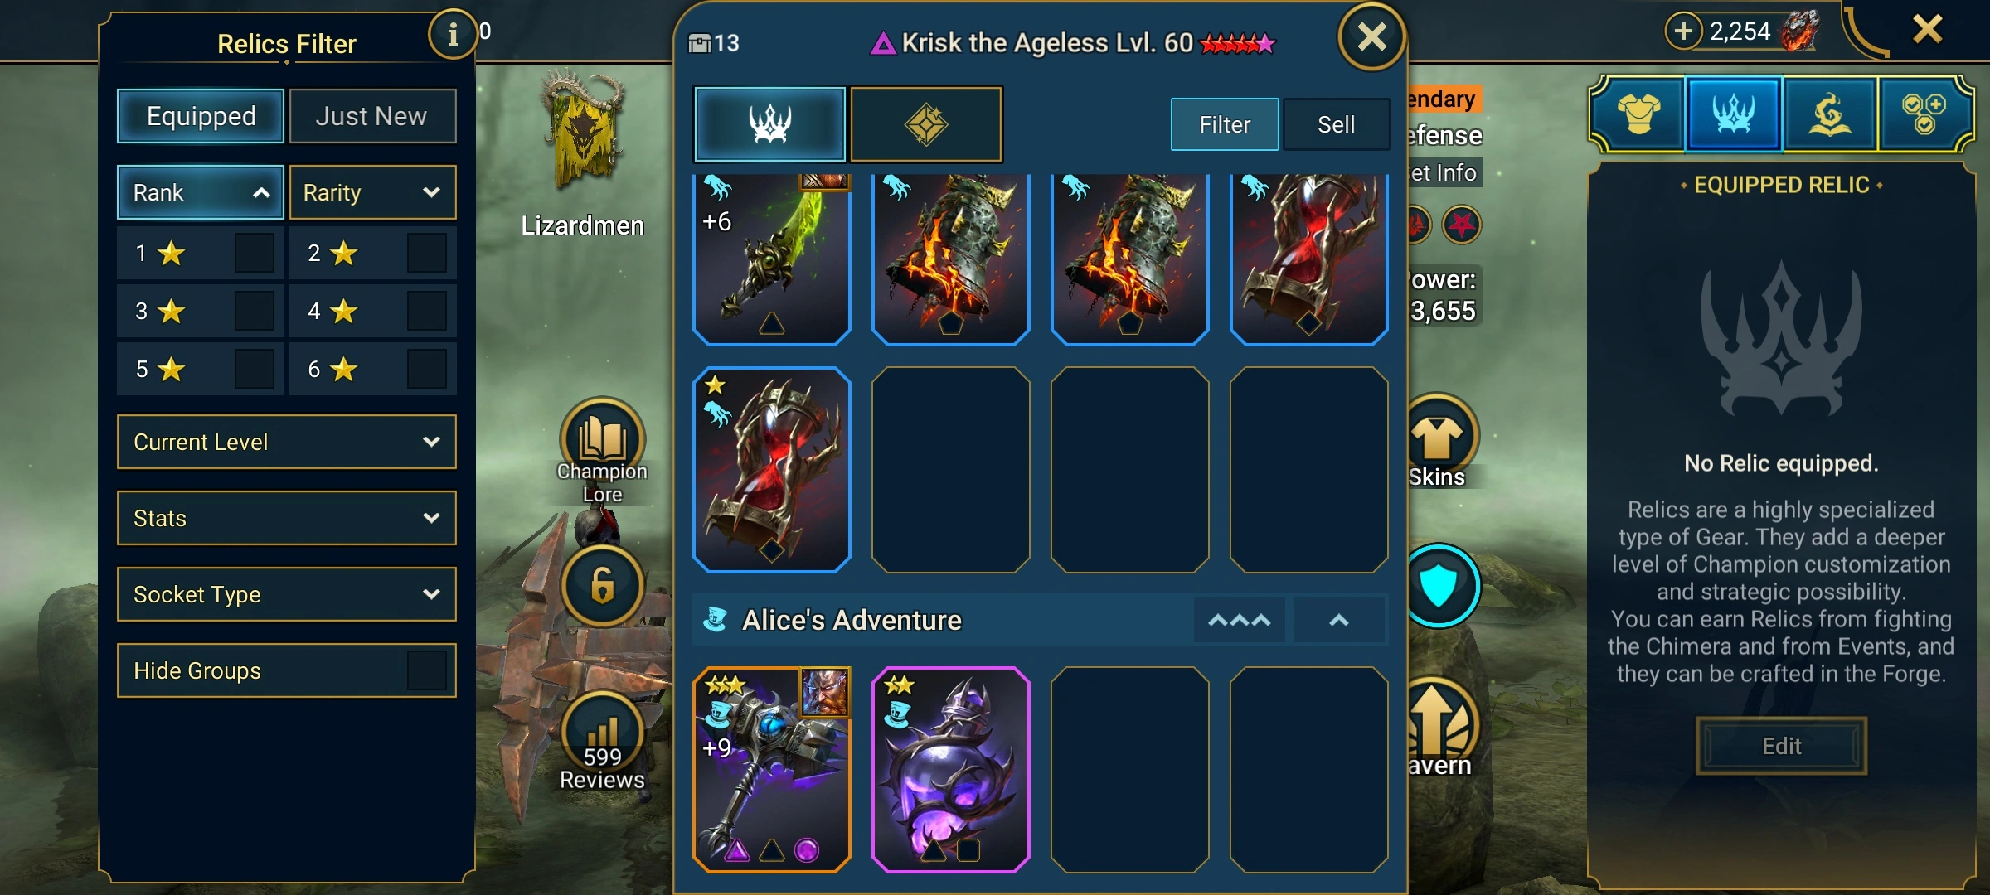The image size is (1990, 895).
Task: Select the Just New filter tab
Action: (x=372, y=116)
